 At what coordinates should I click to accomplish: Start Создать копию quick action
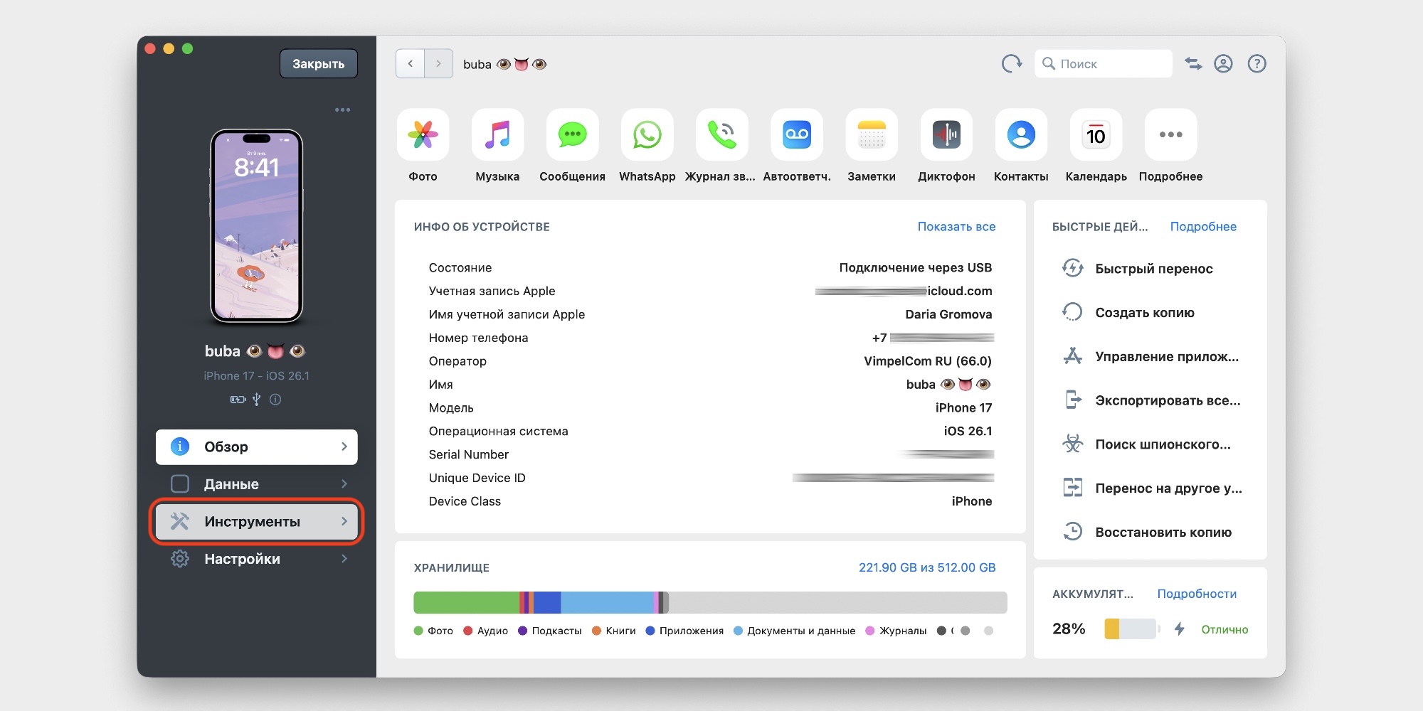tap(1144, 313)
